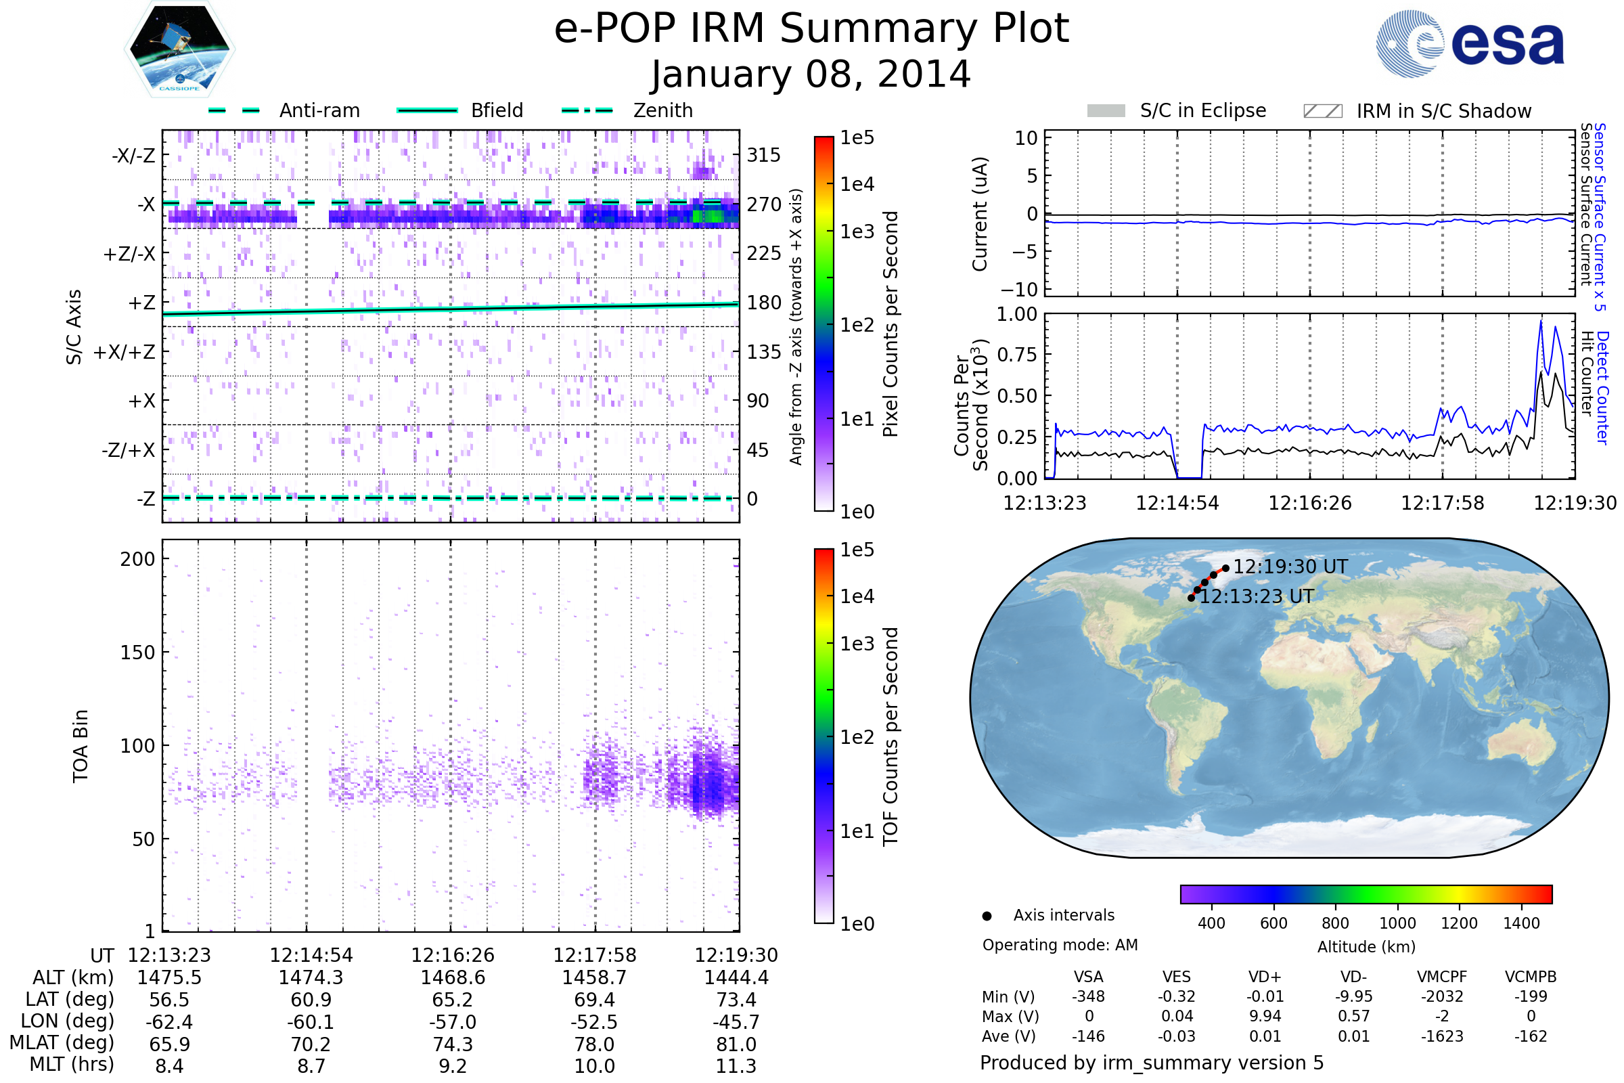Click the Altitude (km) horizontal colorbar
This screenshot has height=1083, width=1624.
1366,894
